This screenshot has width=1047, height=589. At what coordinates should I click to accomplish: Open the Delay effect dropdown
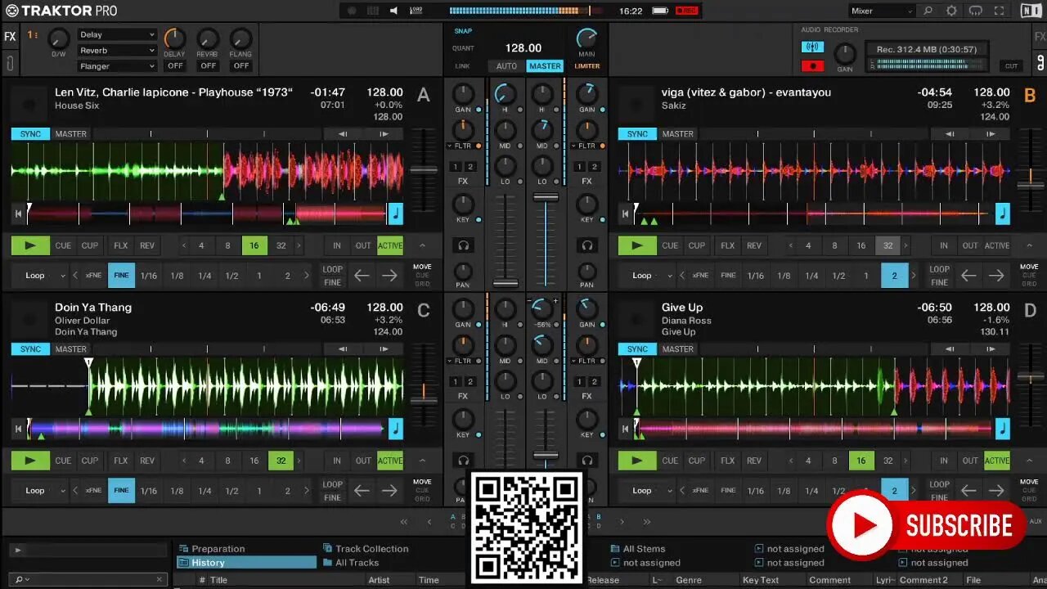point(117,34)
